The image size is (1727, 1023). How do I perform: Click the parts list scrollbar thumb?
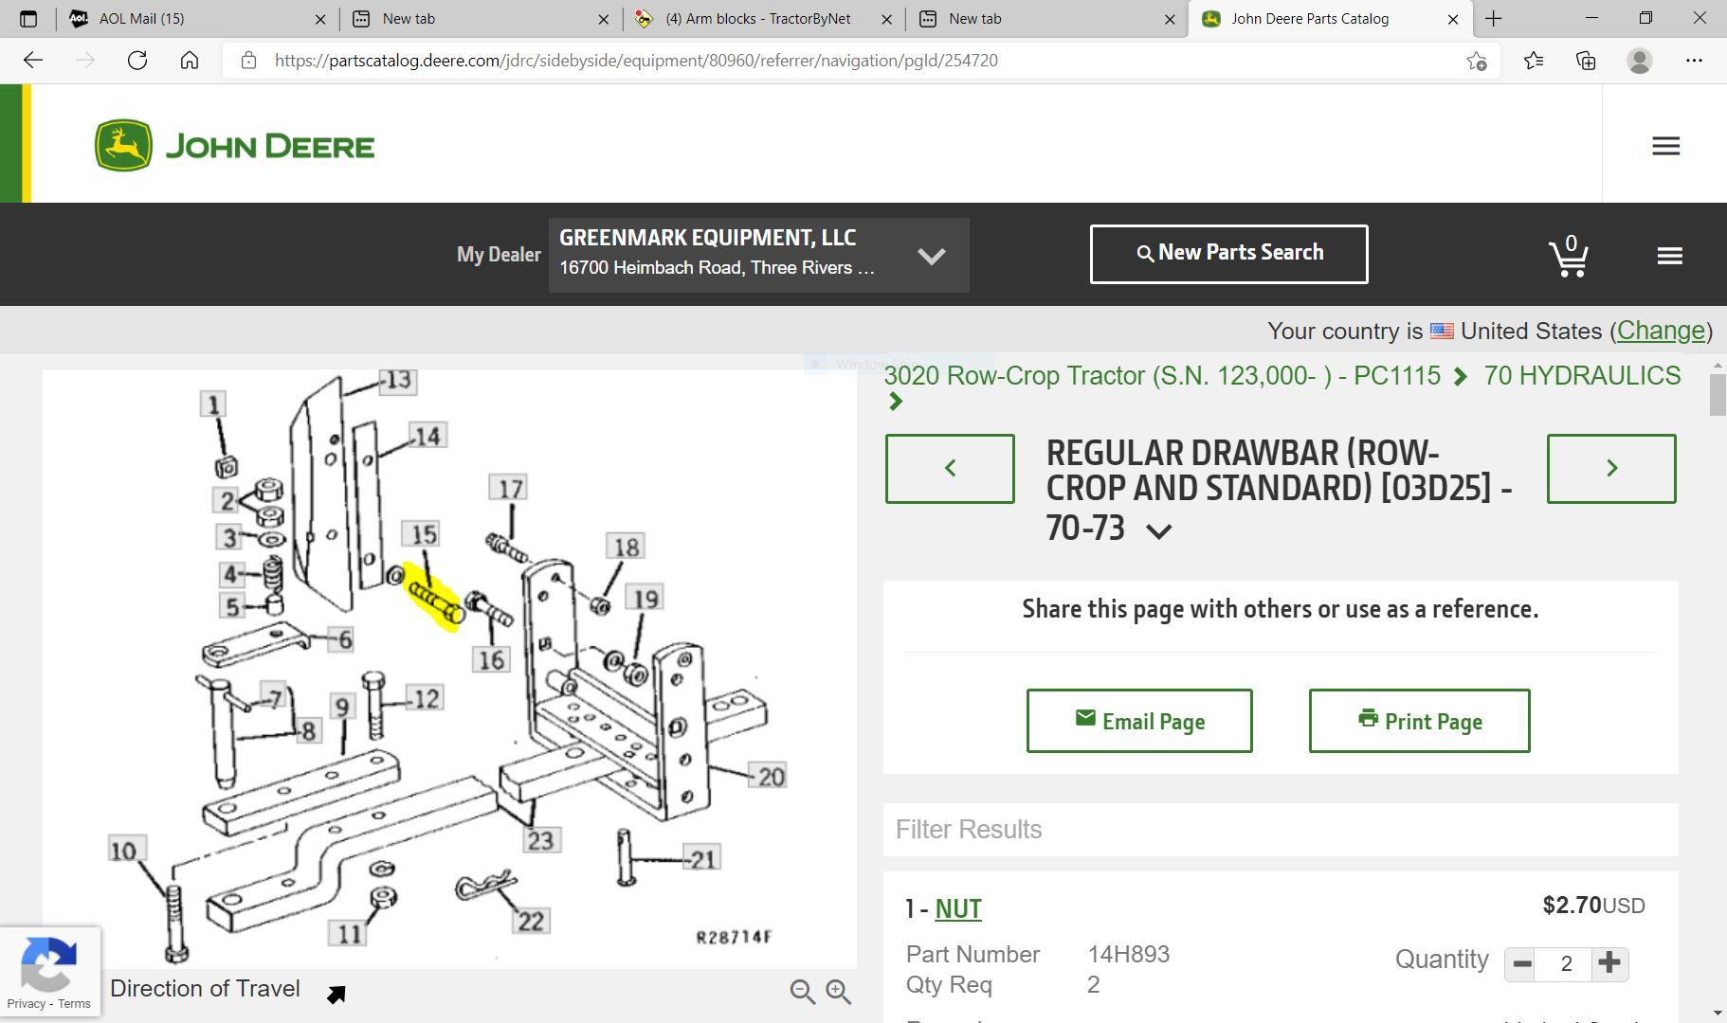[x=1718, y=394]
